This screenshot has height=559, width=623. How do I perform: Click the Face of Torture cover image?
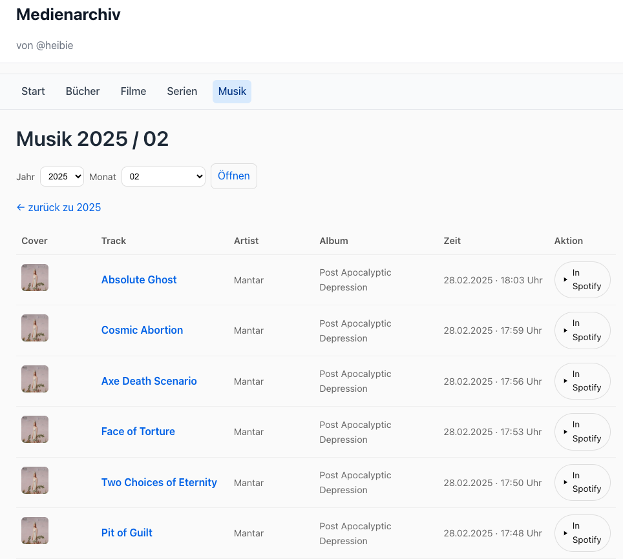(35, 429)
